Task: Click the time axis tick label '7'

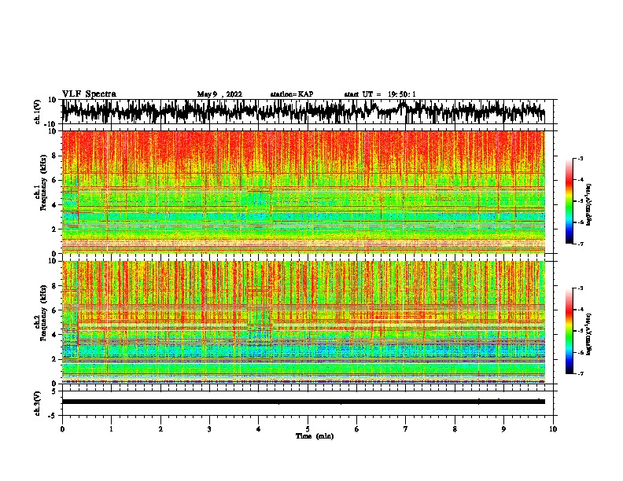Action: [406, 429]
